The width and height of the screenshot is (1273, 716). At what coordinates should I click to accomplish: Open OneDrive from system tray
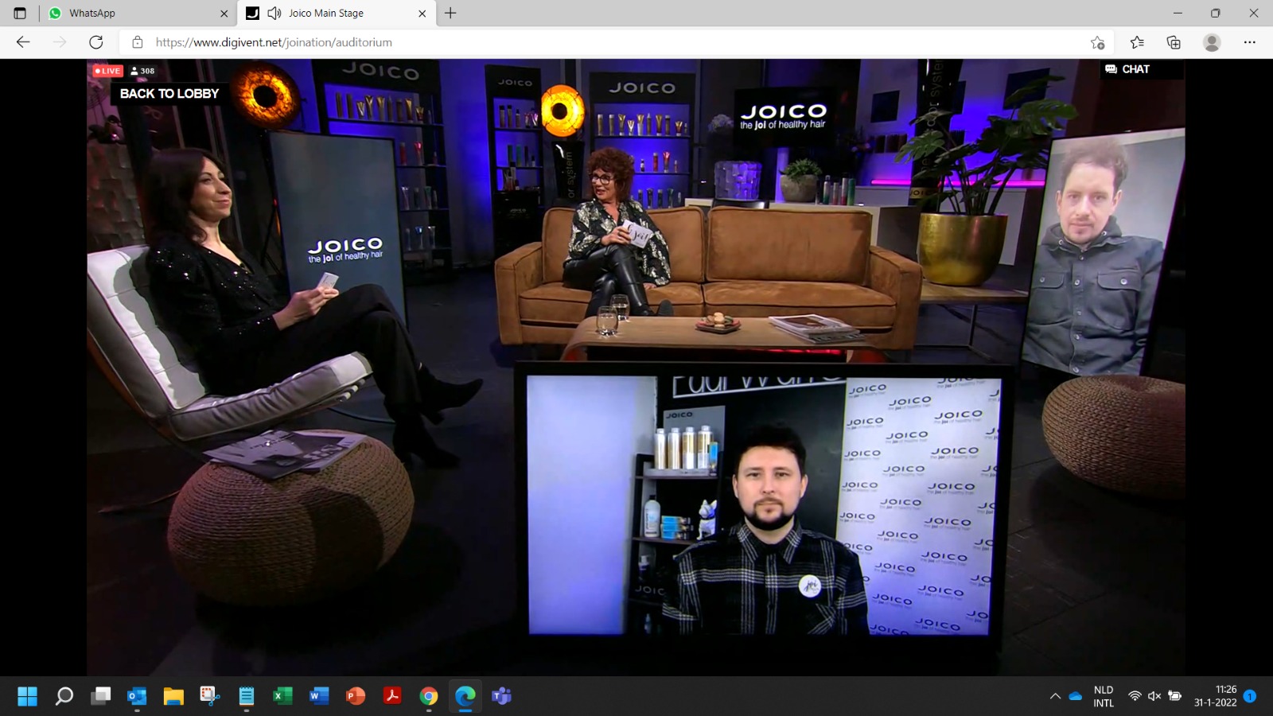[1076, 696]
